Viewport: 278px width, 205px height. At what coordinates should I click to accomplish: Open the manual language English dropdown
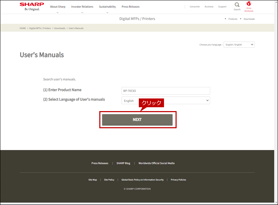click(x=166, y=100)
